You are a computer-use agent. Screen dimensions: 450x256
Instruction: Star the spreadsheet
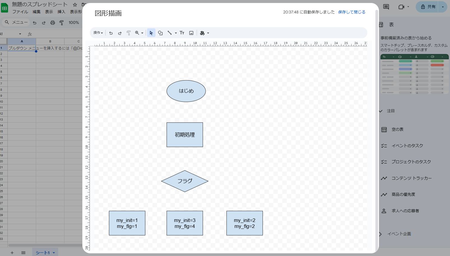coord(75,5)
